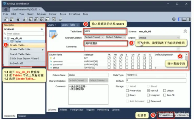
Task: Enable the Zero Fill checkbox
Action: [x=164, y=95]
